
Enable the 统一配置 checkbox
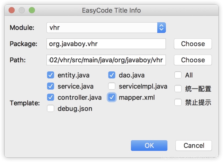click(178, 89)
